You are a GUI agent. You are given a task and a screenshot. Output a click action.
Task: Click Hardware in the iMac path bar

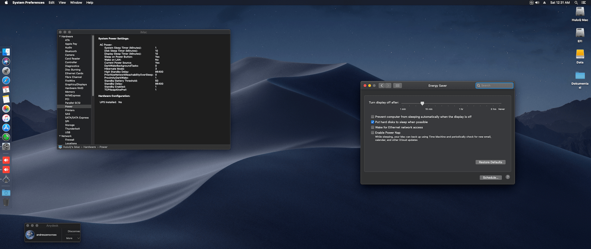[90, 147]
